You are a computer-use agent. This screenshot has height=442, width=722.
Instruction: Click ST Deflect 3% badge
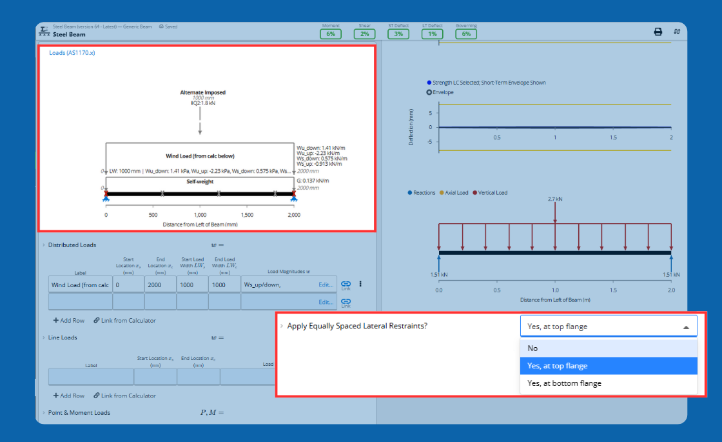(398, 34)
